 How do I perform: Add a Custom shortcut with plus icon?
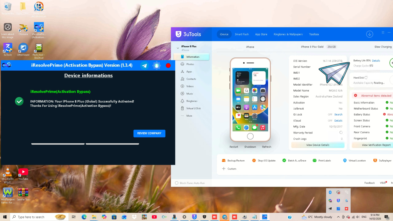tap(229, 169)
